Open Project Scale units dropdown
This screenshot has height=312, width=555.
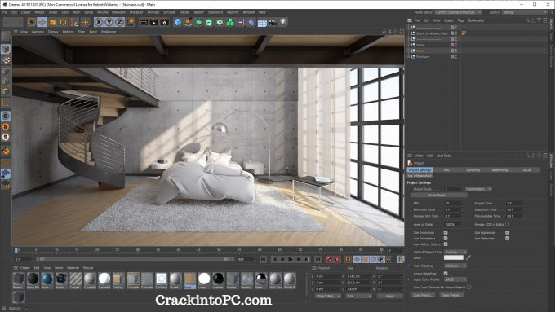point(478,189)
